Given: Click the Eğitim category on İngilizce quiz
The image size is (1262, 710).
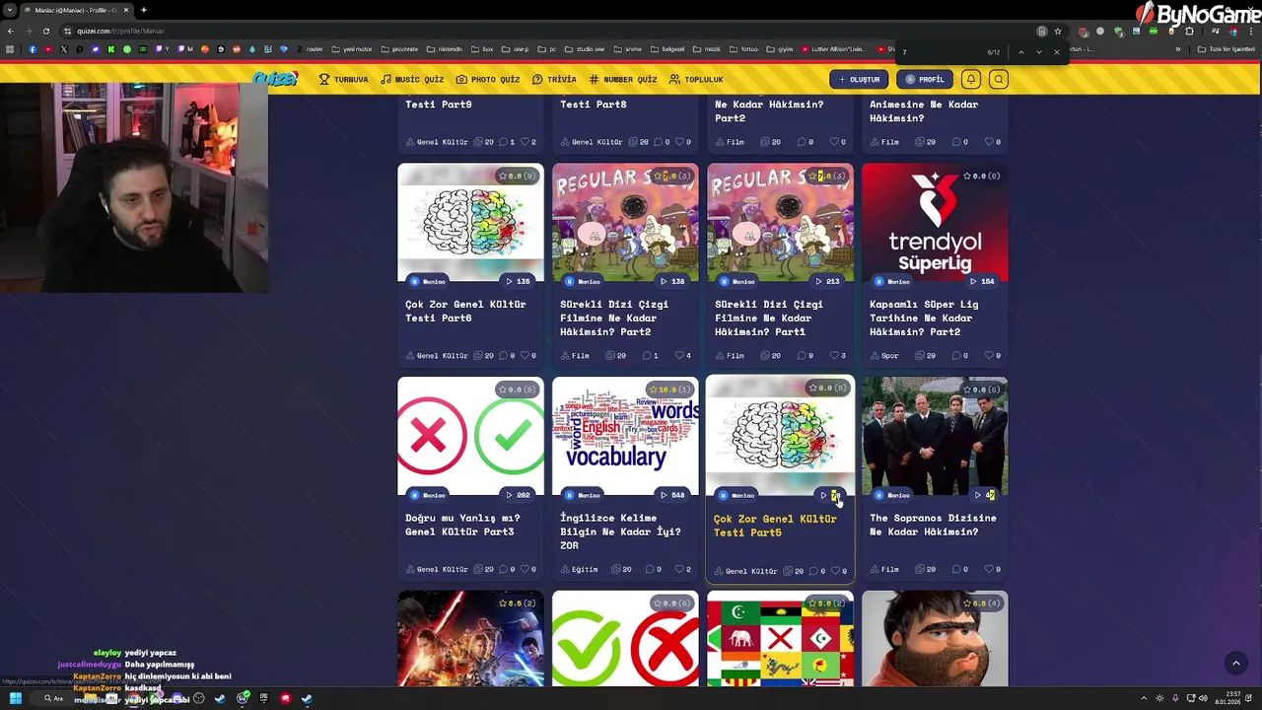Looking at the screenshot, I should [579, 569].
